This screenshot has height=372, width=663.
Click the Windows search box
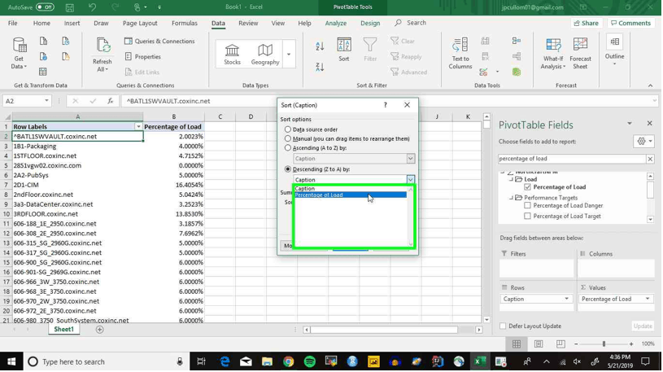106,362
